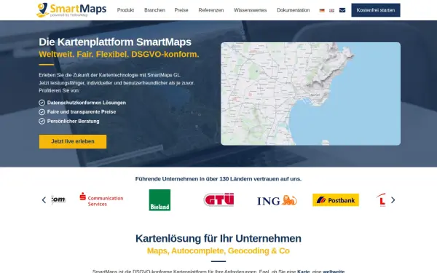Click the Jetzt live erleben button

coord(73,141)
